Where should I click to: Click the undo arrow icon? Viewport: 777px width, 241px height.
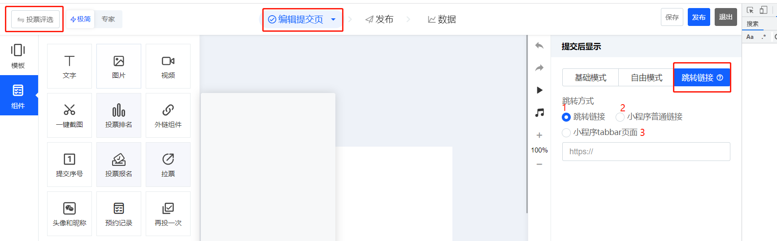[539, 46]
